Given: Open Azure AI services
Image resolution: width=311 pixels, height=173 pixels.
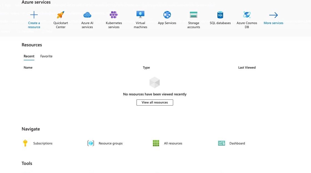Looking at the screenshot, I should coord(87,19).
